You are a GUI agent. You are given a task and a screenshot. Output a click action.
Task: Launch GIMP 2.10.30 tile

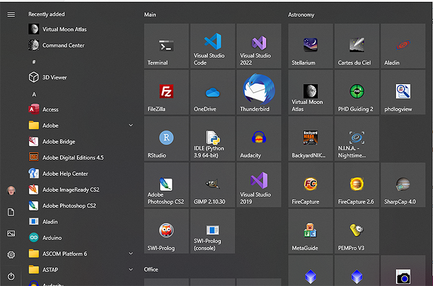click(213, 184)
